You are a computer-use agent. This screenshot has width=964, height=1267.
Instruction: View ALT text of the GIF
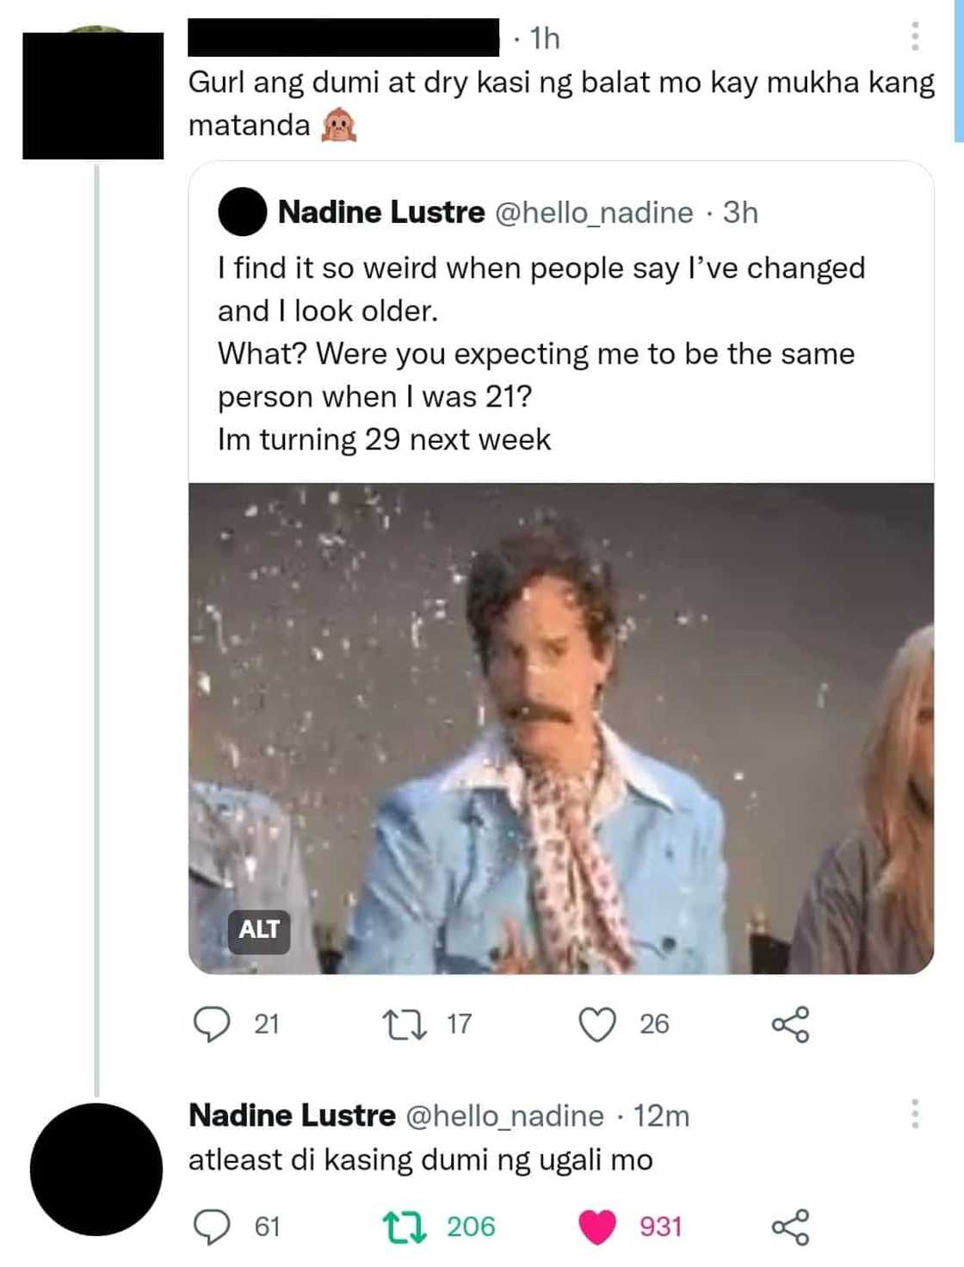click(x=259, y=929)
